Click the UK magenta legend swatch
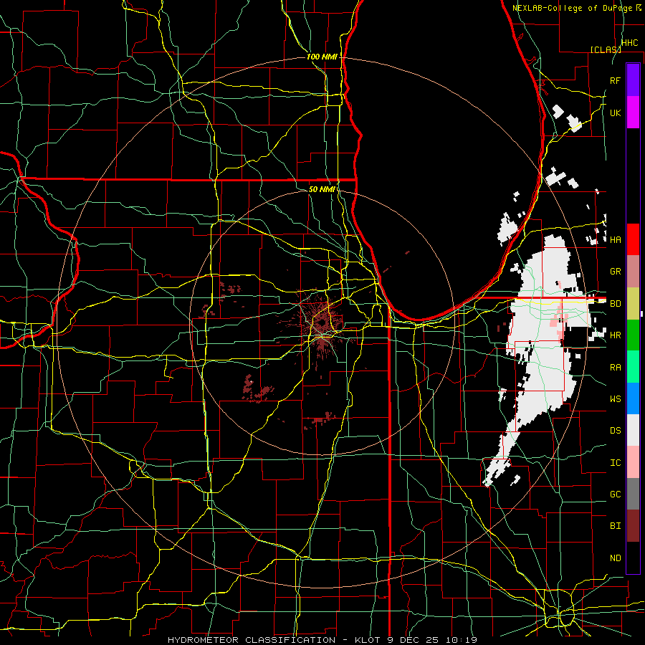The image size is (645, 645). 633,113
